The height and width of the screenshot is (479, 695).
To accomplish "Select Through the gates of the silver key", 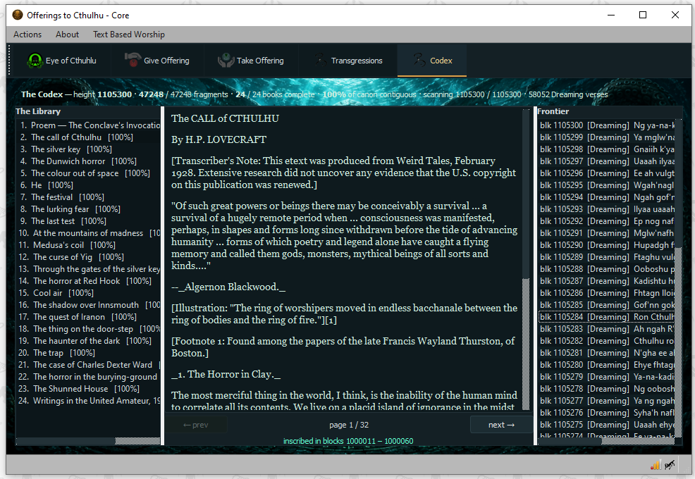I will 89,269.
